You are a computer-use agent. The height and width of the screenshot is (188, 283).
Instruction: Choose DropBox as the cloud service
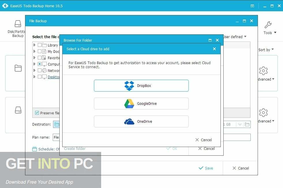141,85
